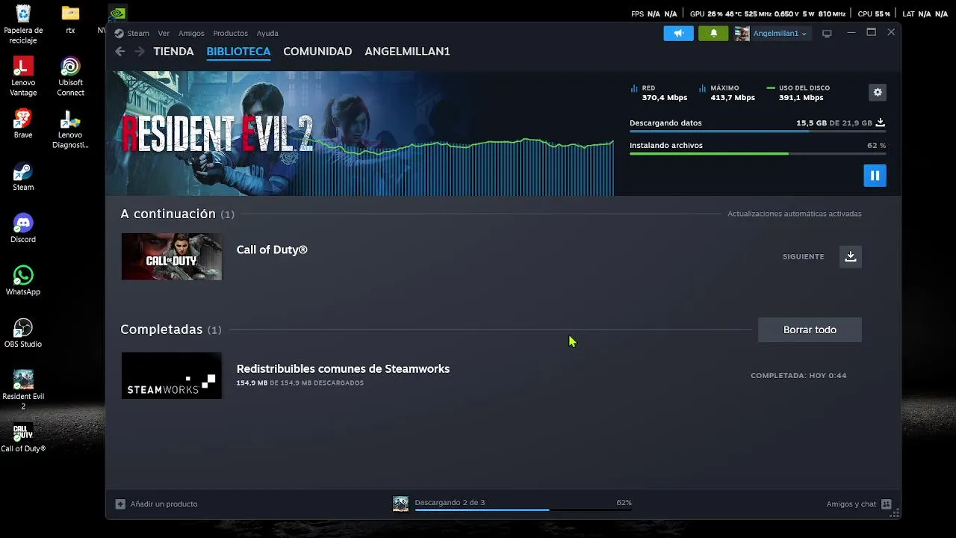Screen dimensions: 956x538
Task: Click the Call of Duty thumbnail image
Action: (172, 256)
